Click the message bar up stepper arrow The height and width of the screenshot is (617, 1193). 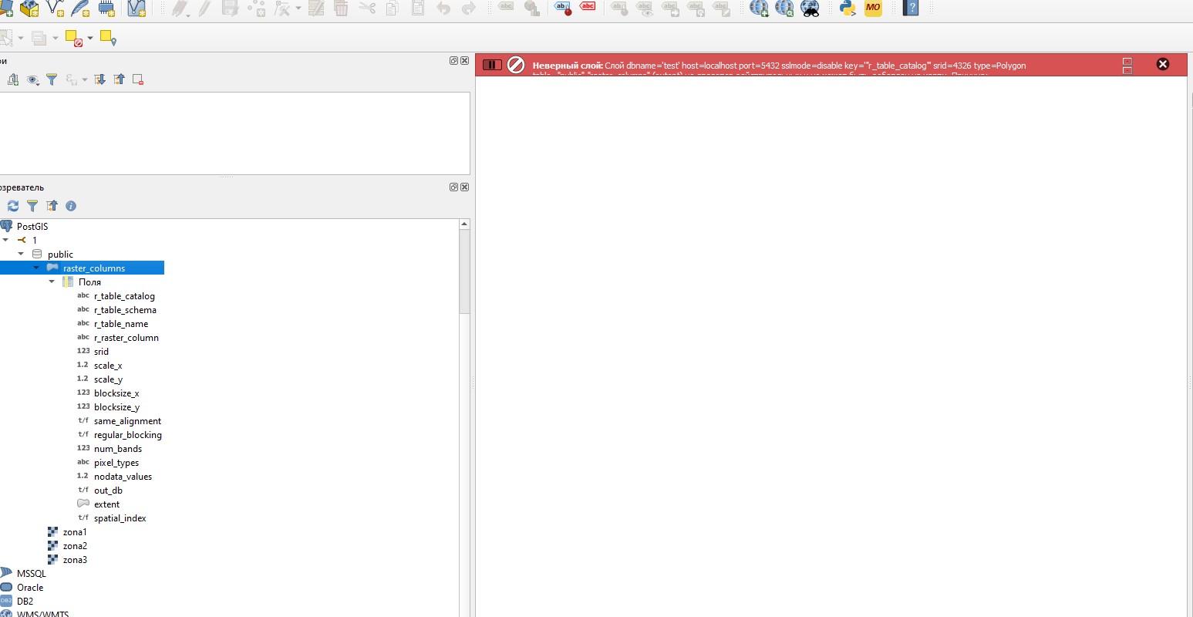tap(1127, 61)
